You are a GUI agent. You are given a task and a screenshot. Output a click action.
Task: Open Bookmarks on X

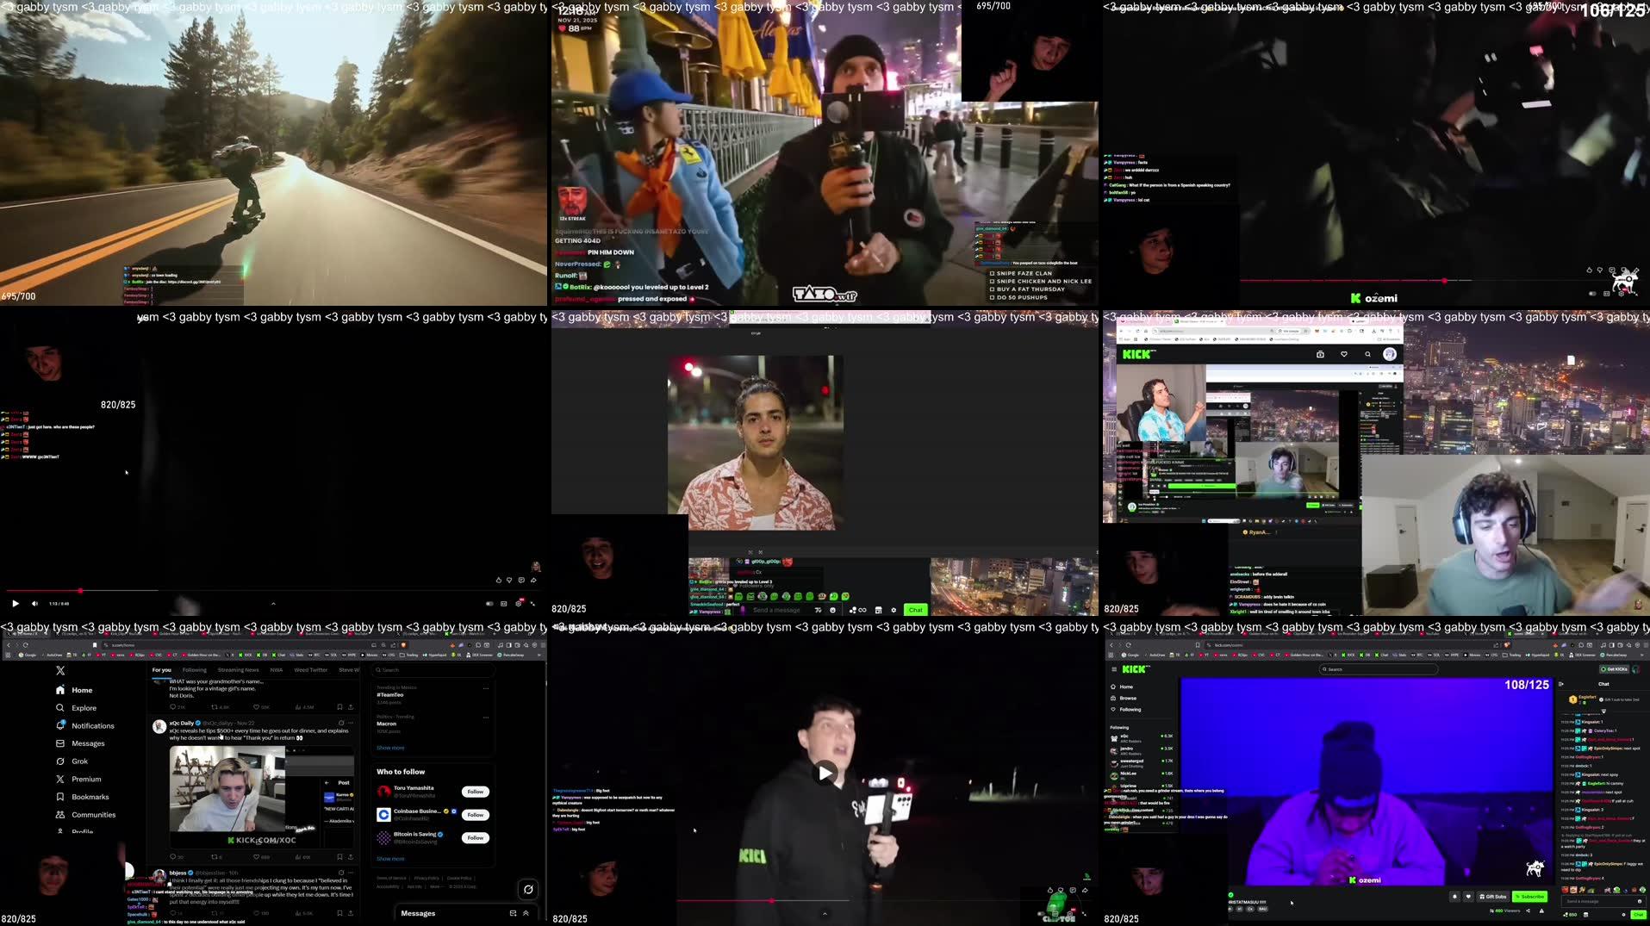point(90,797)
